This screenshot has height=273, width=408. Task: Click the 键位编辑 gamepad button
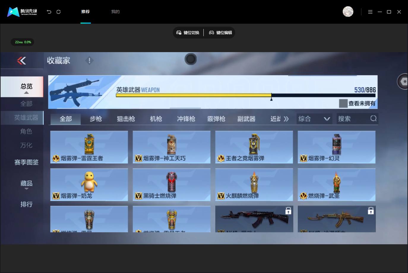click(x=220, y=33)
